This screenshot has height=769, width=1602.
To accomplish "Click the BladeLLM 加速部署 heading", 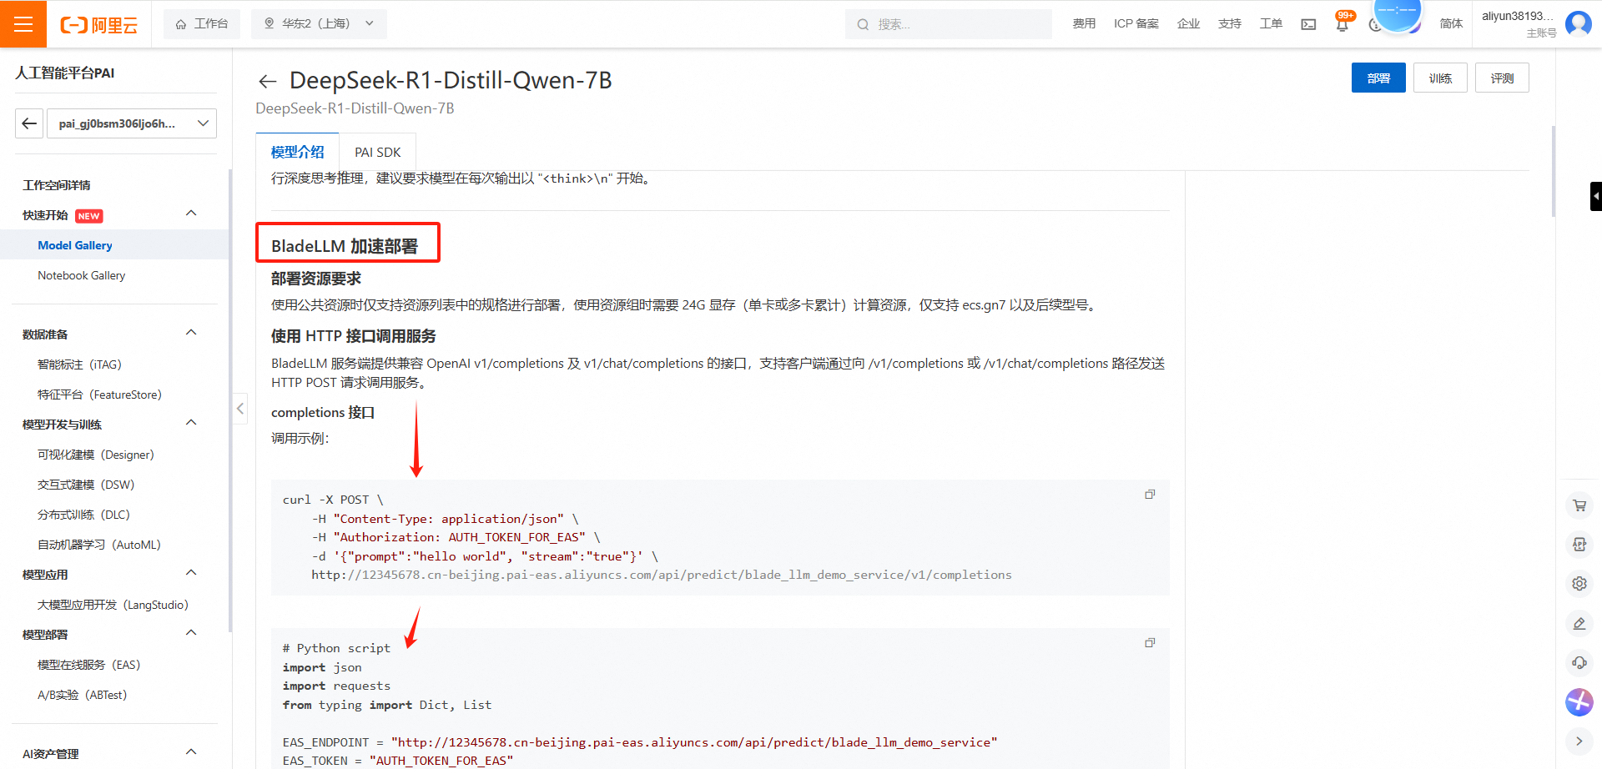I will tap(345, 246).
